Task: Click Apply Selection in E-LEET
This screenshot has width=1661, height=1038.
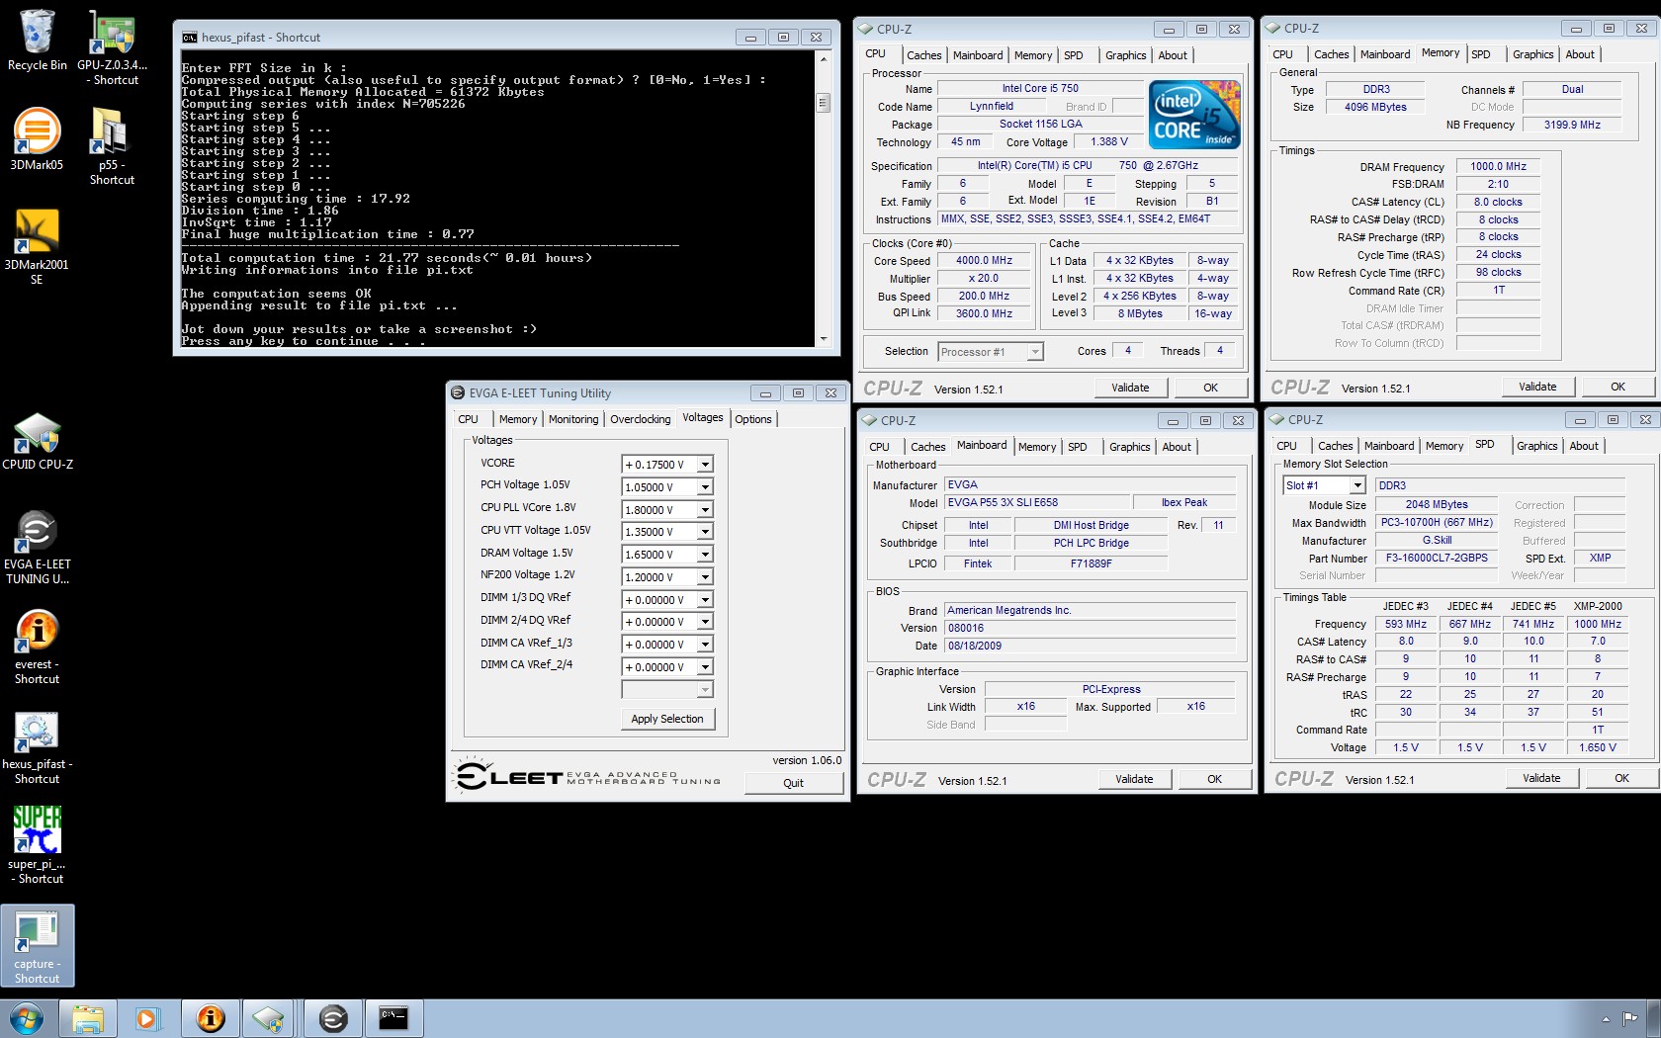Action: (x=667, y=719)
